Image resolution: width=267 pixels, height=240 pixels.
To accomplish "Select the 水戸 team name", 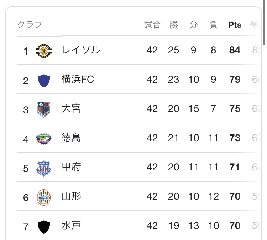I will coord(71,226).
